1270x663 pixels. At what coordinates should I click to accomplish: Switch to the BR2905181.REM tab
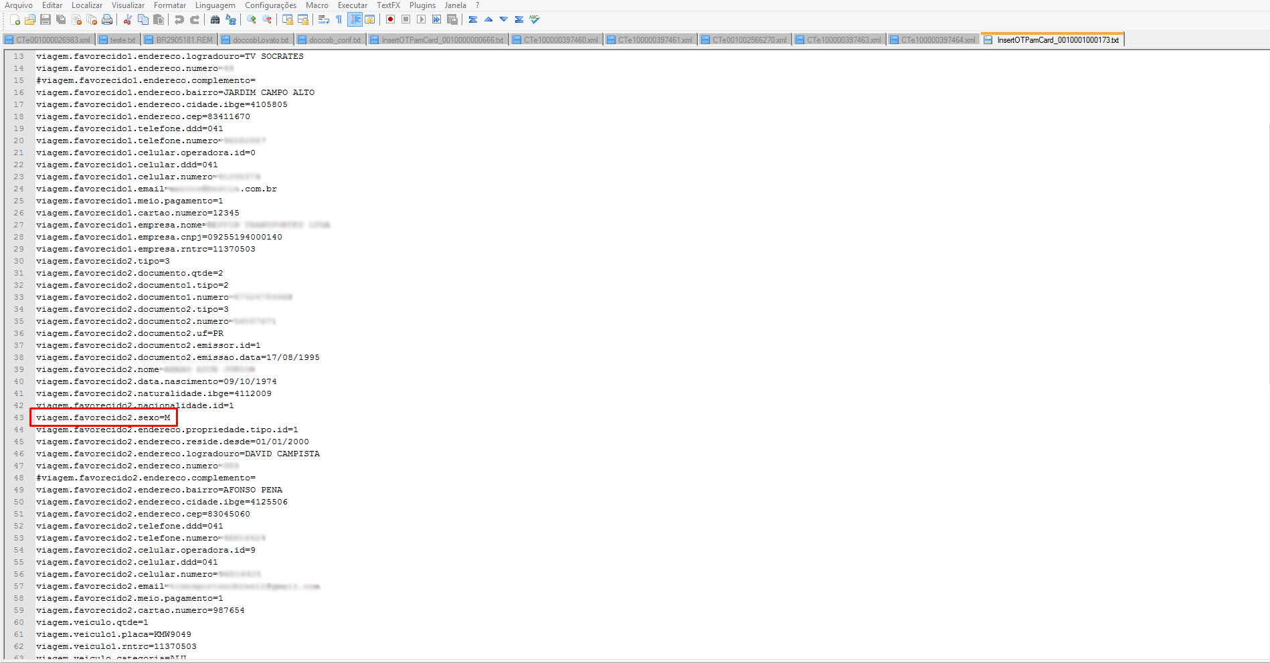point(179,40)
